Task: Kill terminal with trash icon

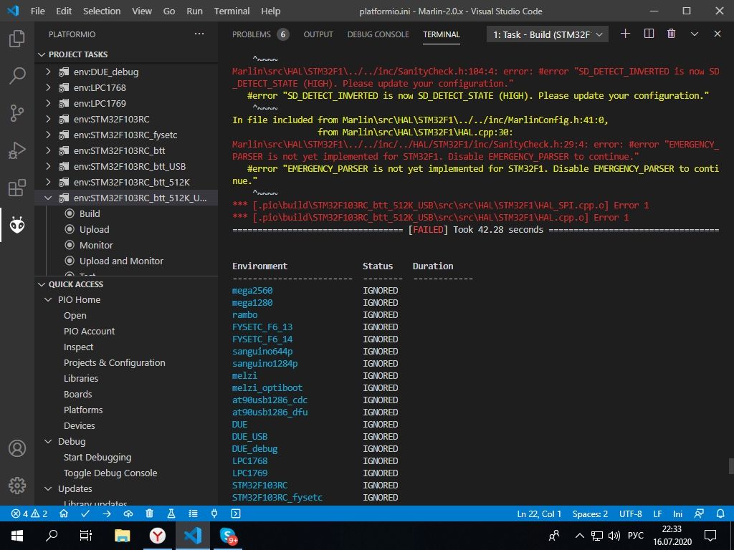Action: [671, 34]
